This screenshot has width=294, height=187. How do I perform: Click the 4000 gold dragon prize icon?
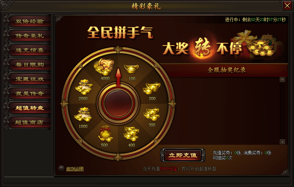pyautogui.click(x=104, y=67)
